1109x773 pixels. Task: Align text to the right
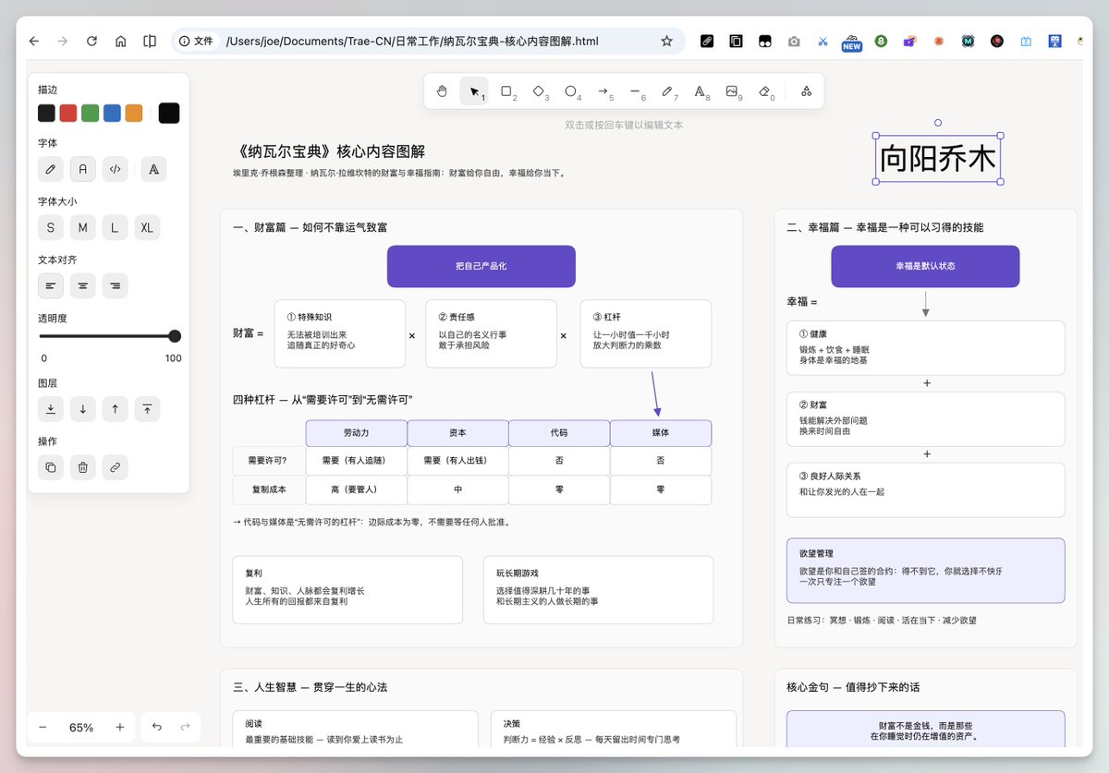(x=115, y=285)
